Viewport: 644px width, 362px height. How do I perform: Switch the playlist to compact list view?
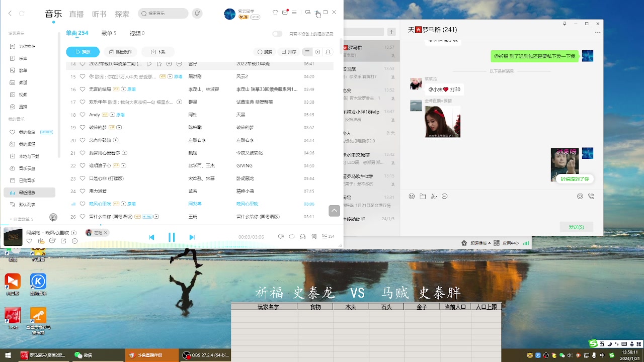tap(307, 51)
